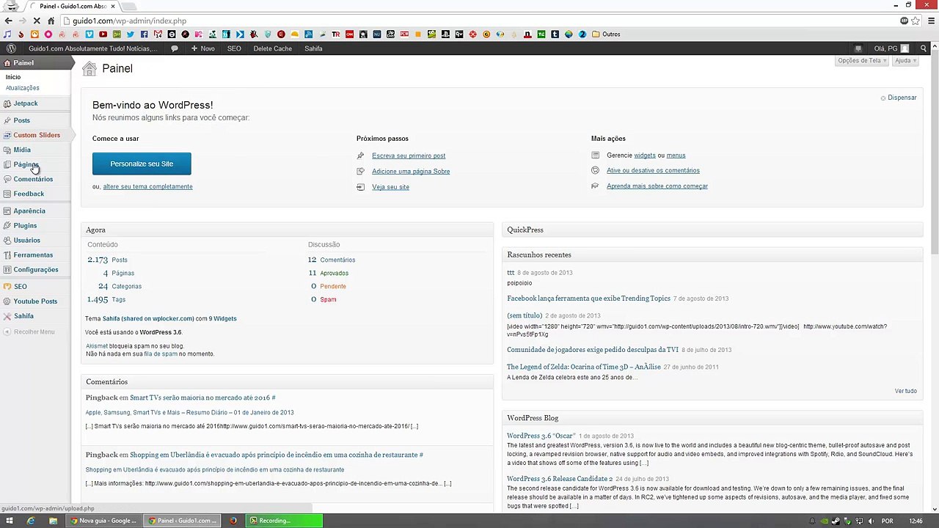Click Delete Cache in admin bar
The width and height of the screenshot is (939, 528).
point(273,48)
